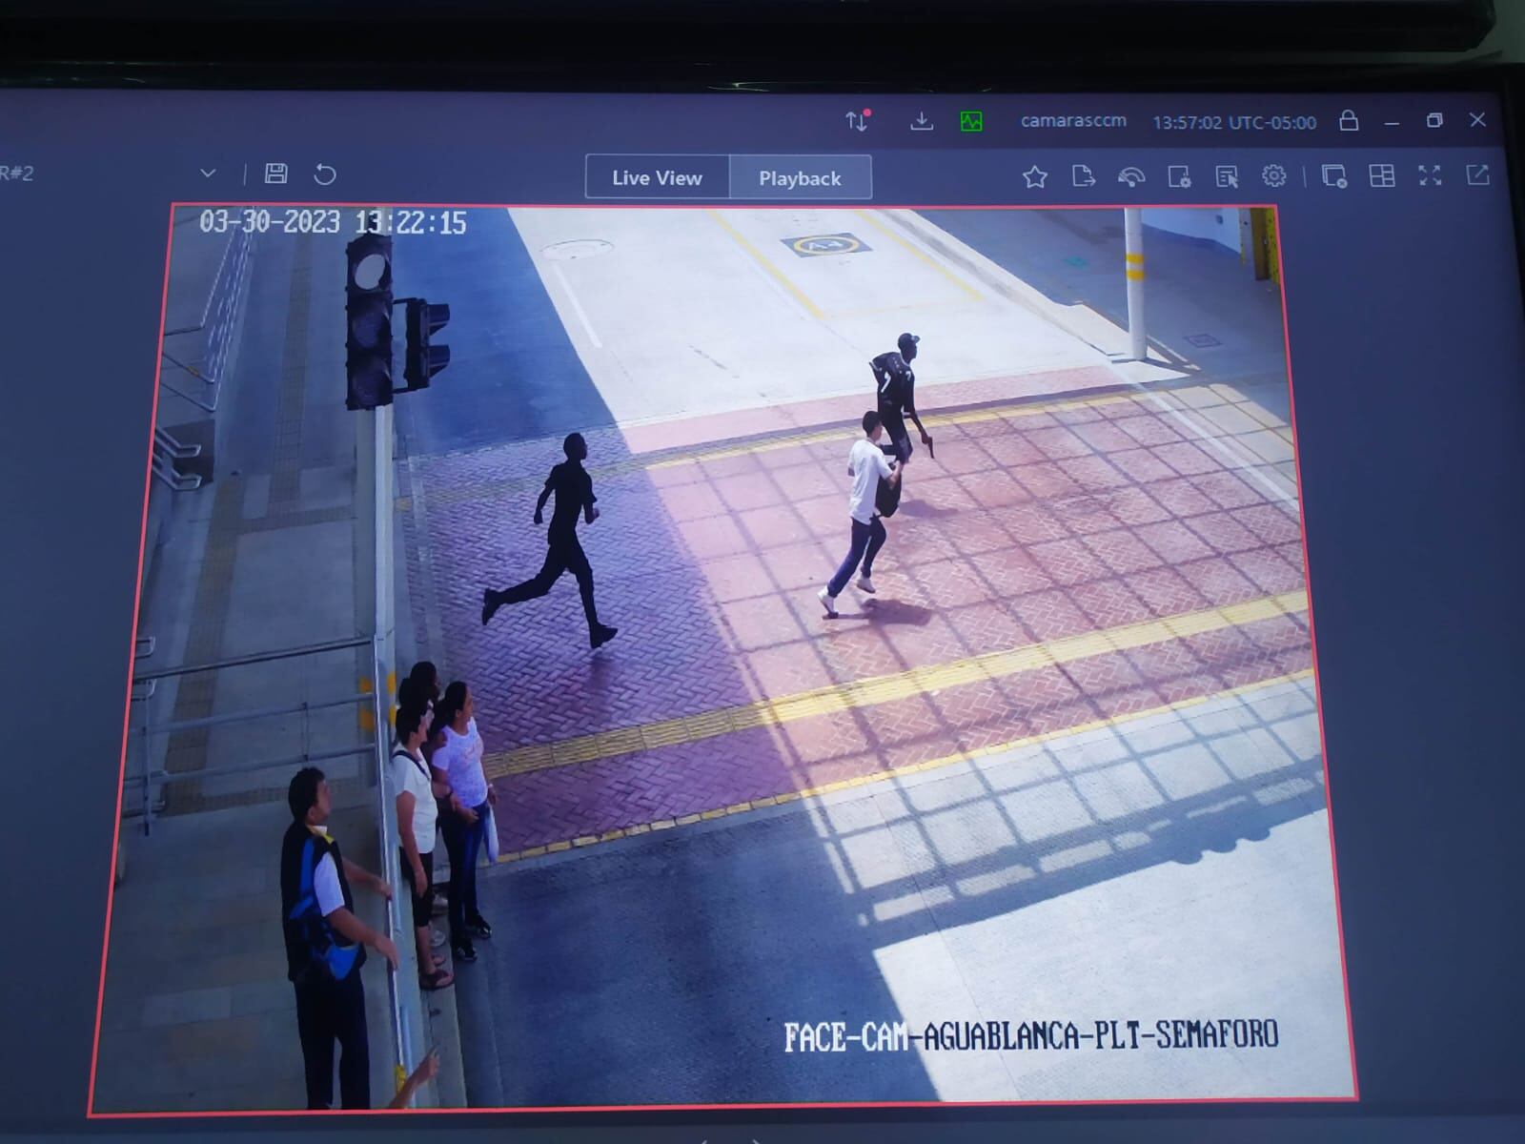Viewport: 1525px width, 1144px height.
Task: Open the window division layout icon
Action: 1382,176
